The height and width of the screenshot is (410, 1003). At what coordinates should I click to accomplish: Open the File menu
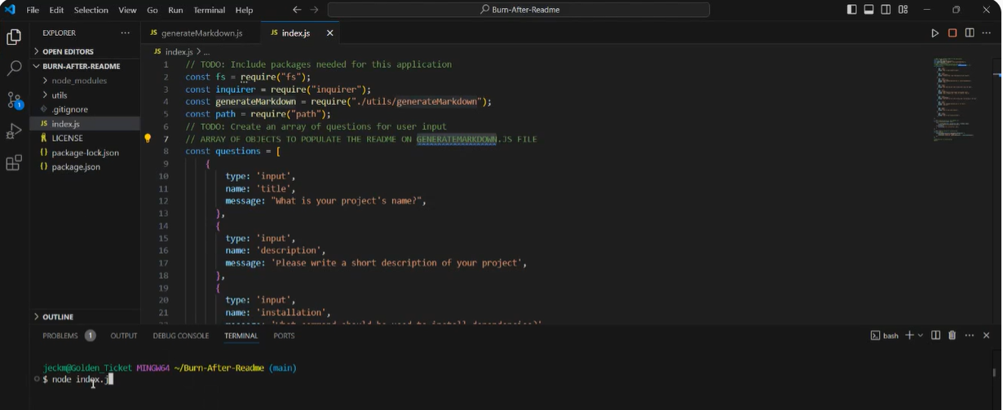pos(33,10)
